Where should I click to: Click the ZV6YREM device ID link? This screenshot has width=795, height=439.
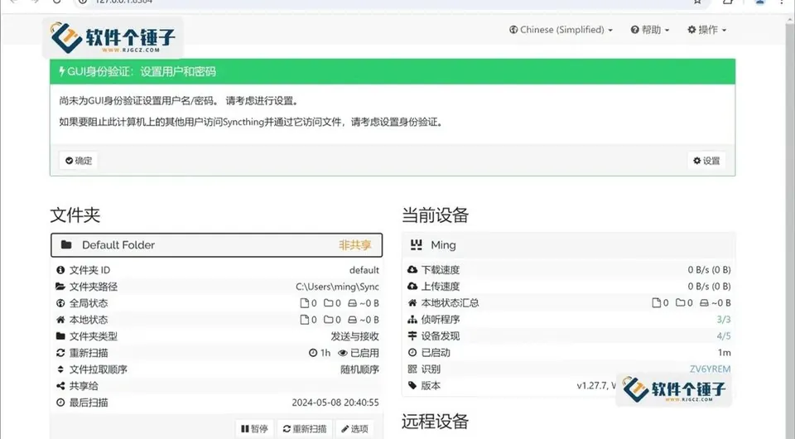711,369
